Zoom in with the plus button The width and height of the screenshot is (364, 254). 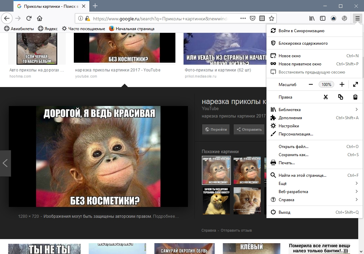[x=342, y=84]
